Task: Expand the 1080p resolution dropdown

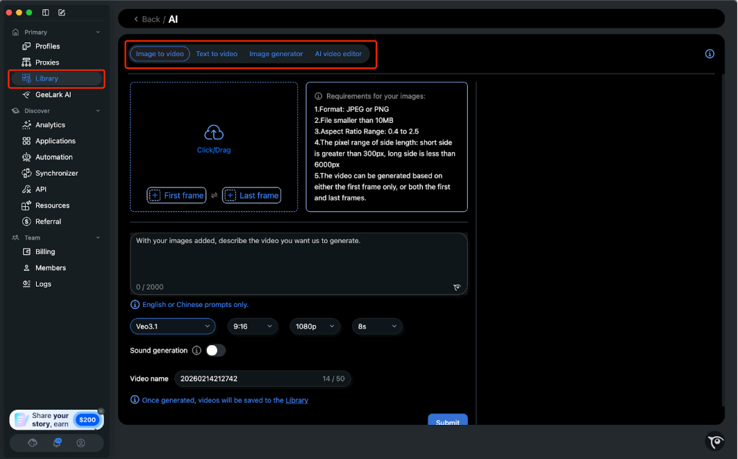Action: [314, 326]
